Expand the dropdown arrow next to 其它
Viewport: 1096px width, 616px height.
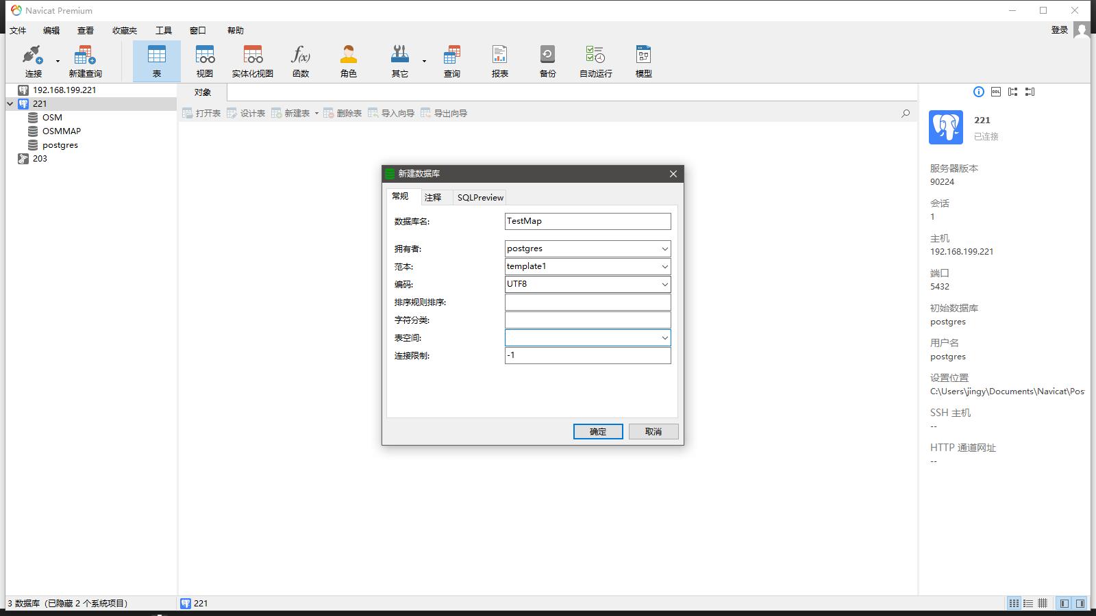tap(424, 61)
